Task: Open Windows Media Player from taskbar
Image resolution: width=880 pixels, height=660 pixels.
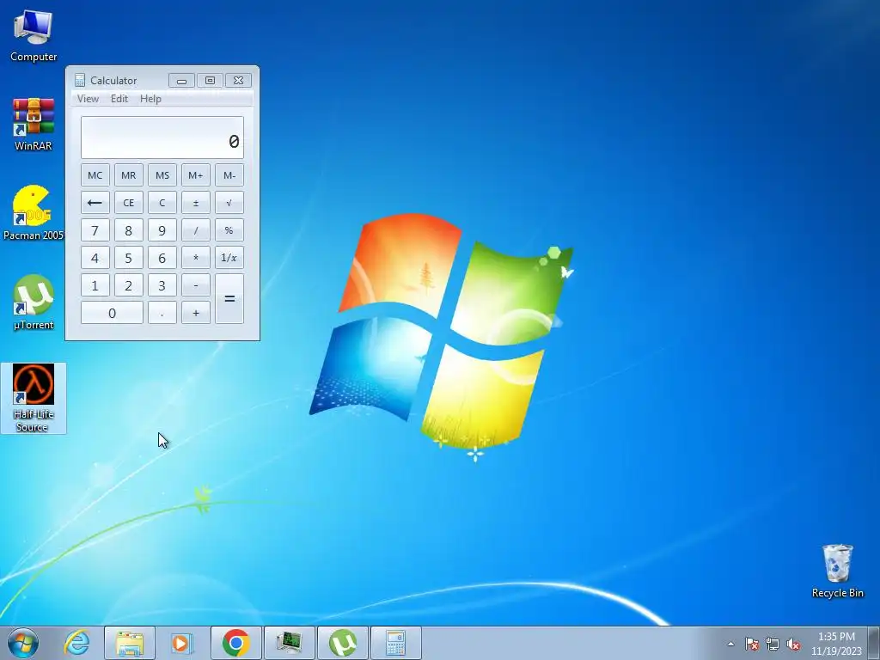Action: 182,643
